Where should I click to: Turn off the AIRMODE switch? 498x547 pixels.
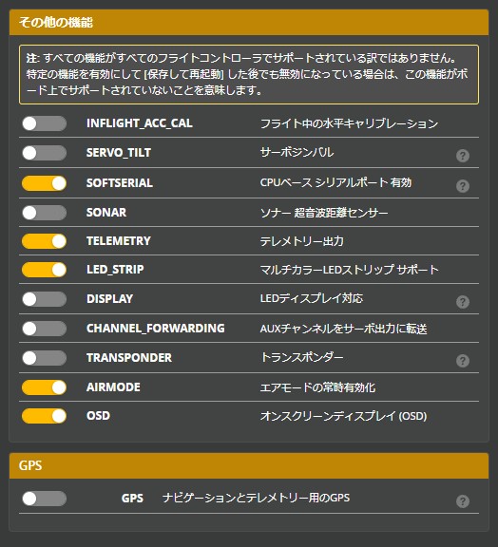point(44,387)
